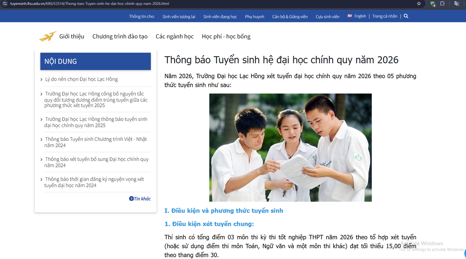Click the photo of three students reading
Viewport: 466px width, 259px height.
290,148
